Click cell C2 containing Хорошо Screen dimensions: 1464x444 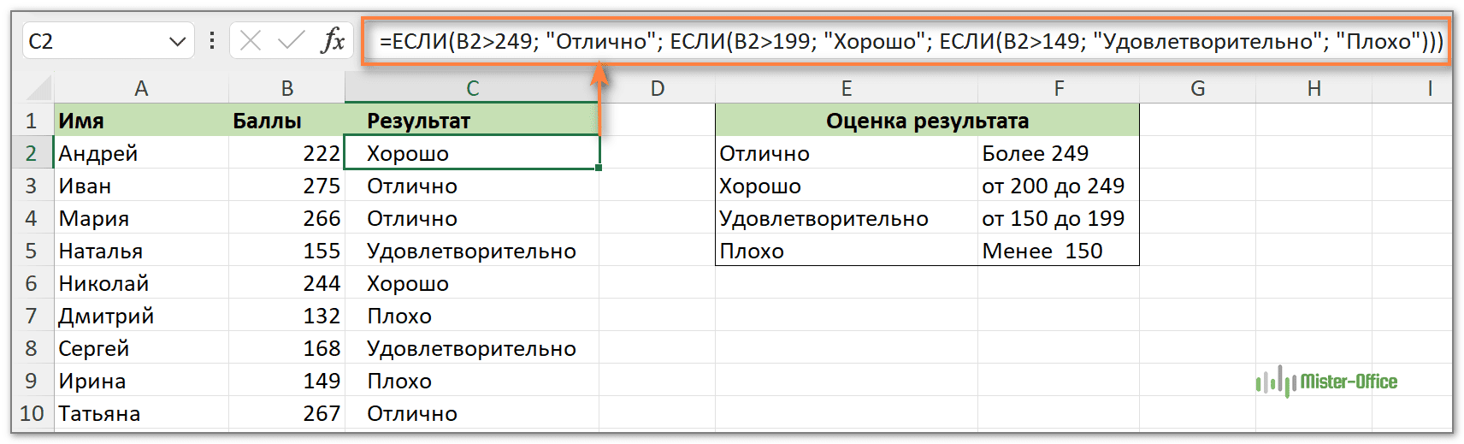(472, 153)
